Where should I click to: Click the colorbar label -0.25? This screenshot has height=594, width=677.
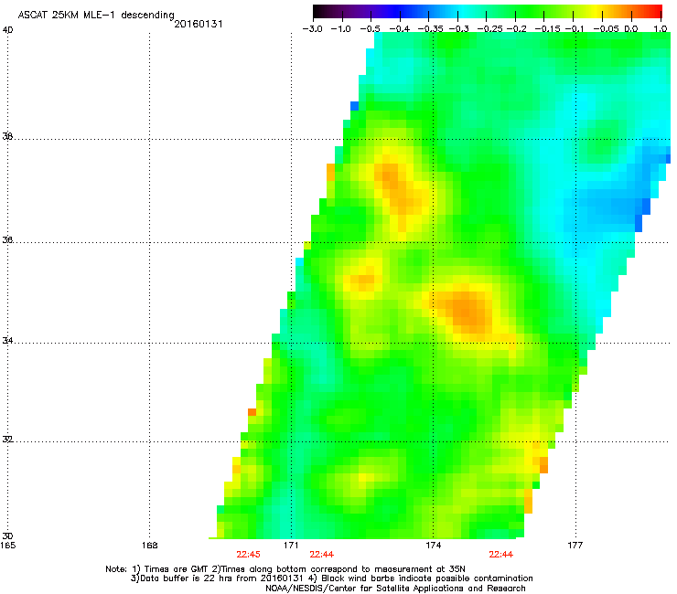coord(489,29)
